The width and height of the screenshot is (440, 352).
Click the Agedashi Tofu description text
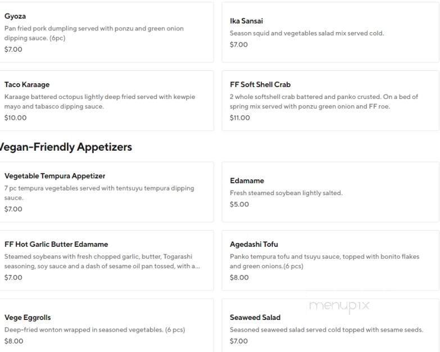click(324, 261)
